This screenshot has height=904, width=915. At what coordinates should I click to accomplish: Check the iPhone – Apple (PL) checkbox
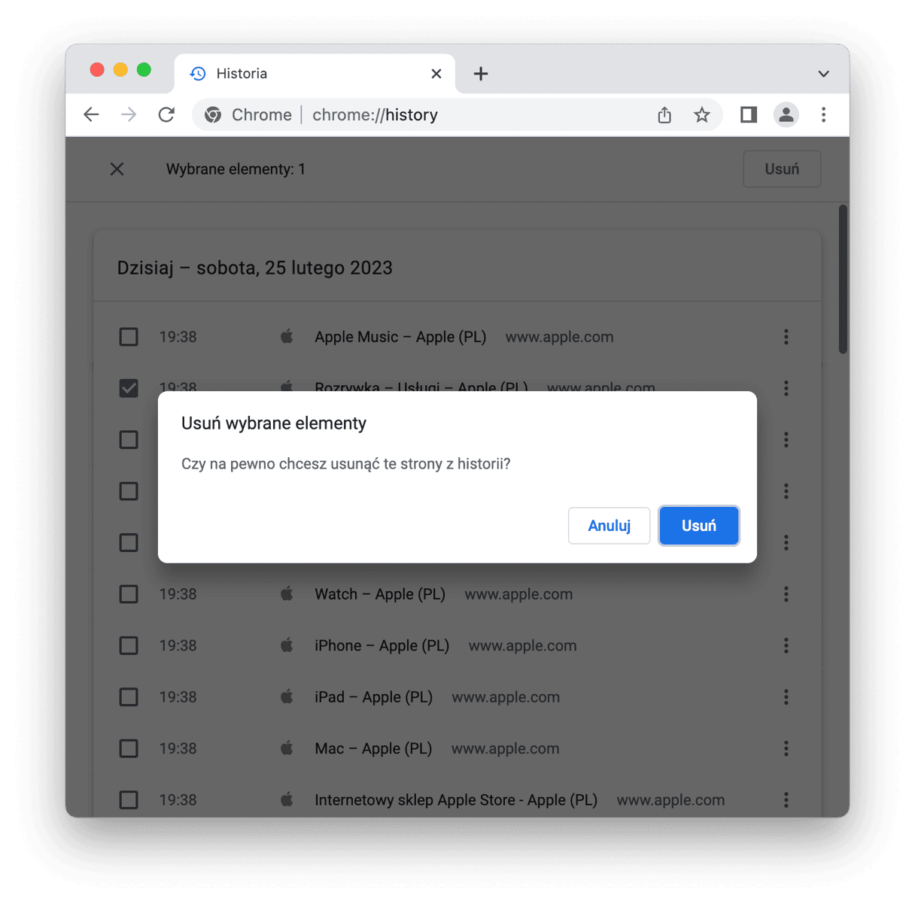129,645
